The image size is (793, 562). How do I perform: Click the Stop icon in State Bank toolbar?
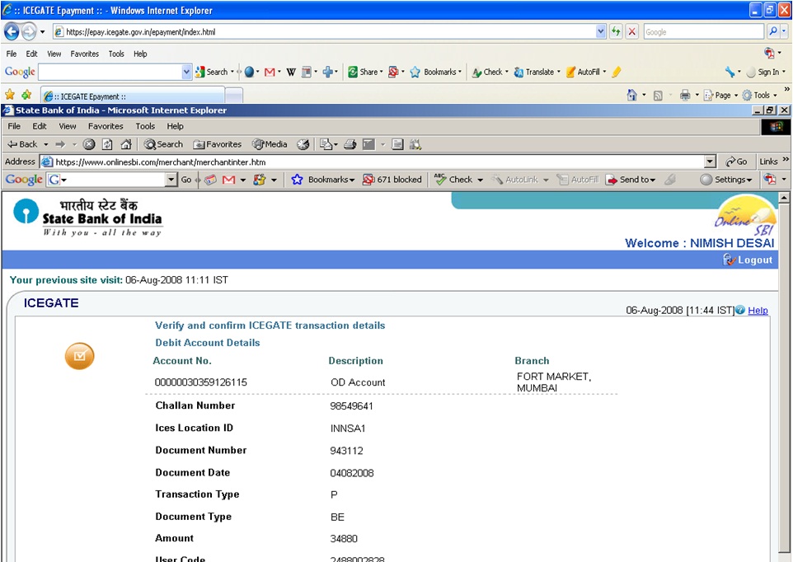tap(89, 144)
